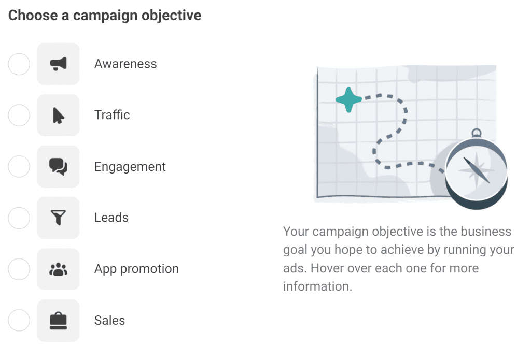Click the Traffic objective label
The height and width of the screenshot is (360, 531).
coord(112,115)
